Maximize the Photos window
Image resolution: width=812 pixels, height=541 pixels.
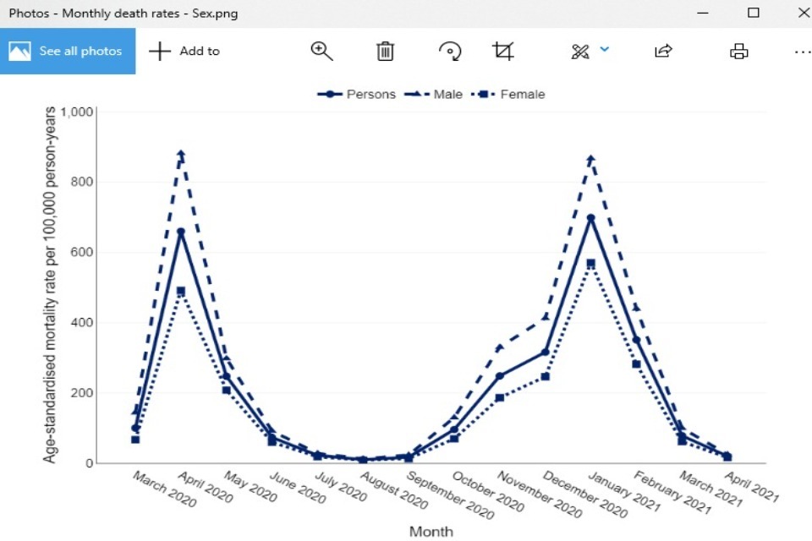(753, 13)
